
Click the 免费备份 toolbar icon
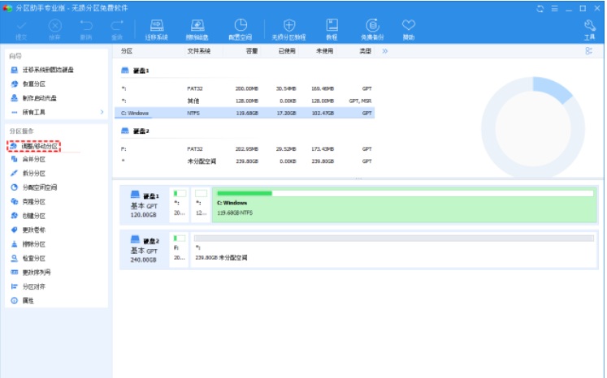[x=372, y=30]
